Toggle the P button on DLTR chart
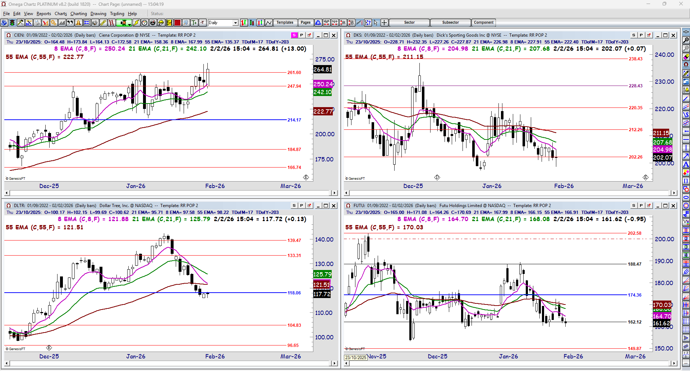The image size is (690, 371). (302, 206)
